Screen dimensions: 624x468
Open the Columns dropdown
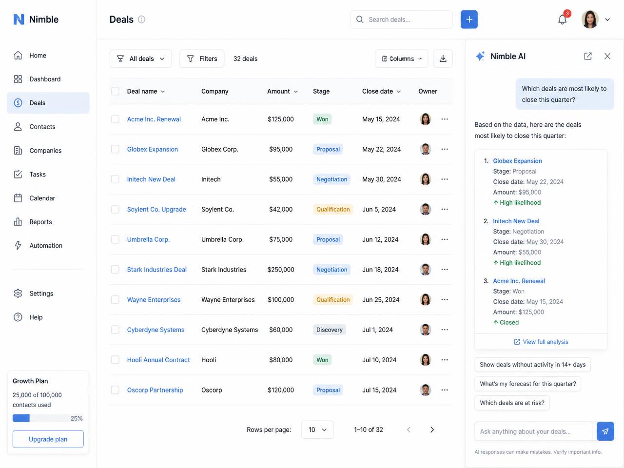(x=401, y=58)
